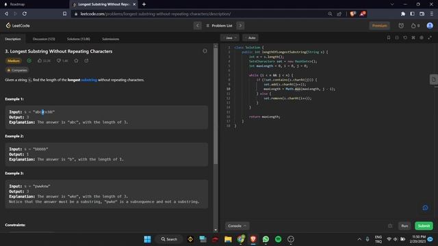The image size is (438, 246).
Task: Go to next problem arrow
Action: 240,25
